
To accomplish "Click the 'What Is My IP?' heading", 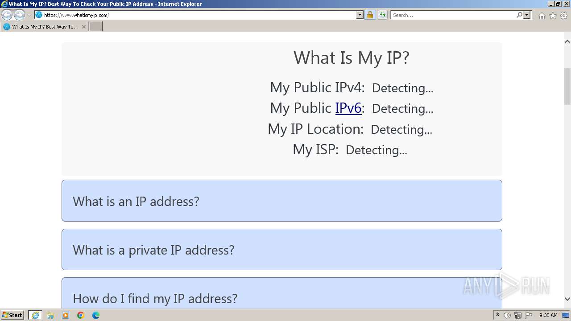I will [x=352, y=58].
